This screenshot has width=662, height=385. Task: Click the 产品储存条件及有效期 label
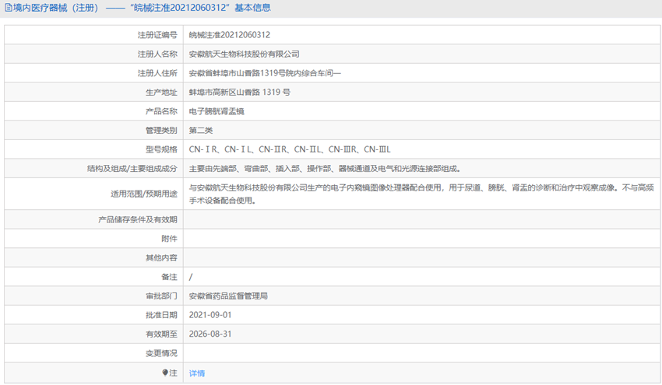coord(138,219)
